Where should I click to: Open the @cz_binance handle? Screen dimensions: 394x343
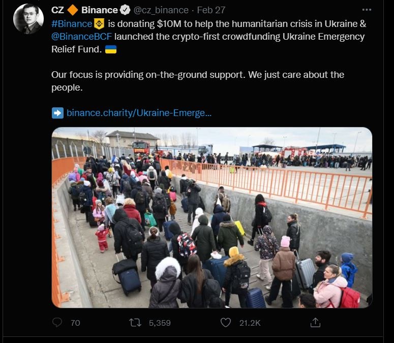161,10
